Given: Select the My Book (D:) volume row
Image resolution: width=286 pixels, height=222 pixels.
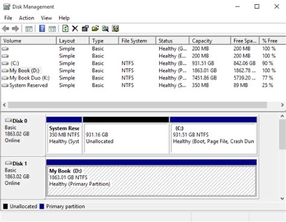Looking at the screenshot, I should pos(143,71).
